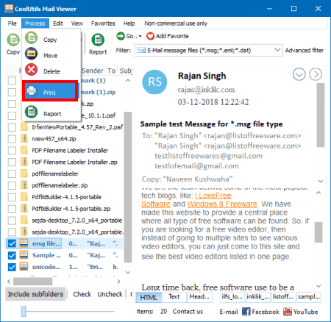Image resolution: width=331 pixels, height=322 pixels.
Task: Click the file list horizontal right arrow
Action: click(118, 282)
